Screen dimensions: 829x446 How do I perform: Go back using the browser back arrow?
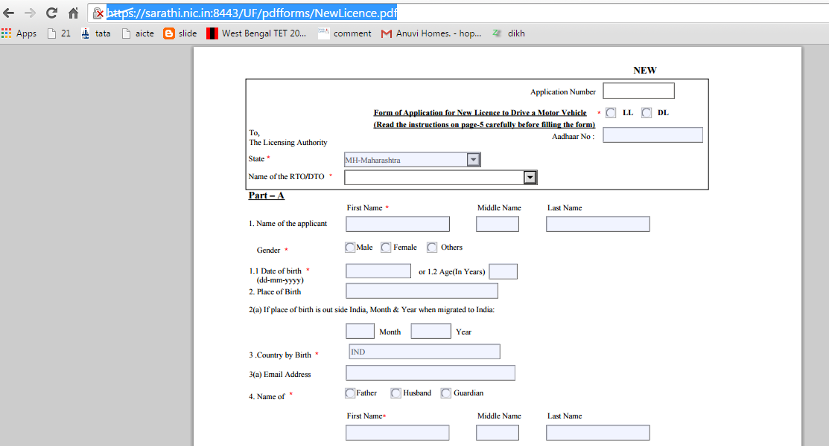tap(8, 13)
